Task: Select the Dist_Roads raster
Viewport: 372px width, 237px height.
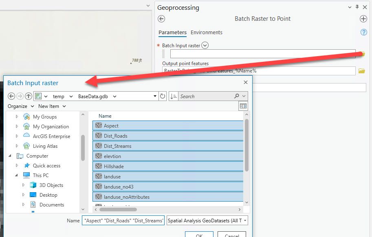Action: (x=168, y=136)
